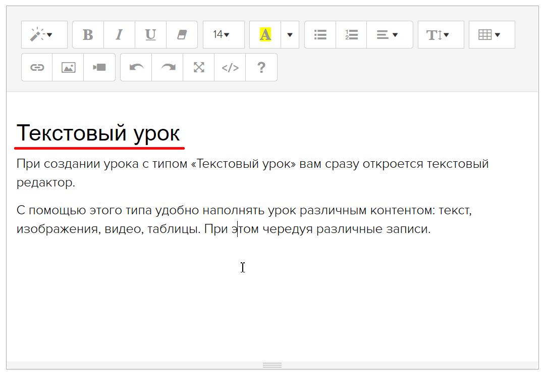This screenshot has height=374, width=545.
Task: Toggle italic text formatting
Action: coord(119,35)
